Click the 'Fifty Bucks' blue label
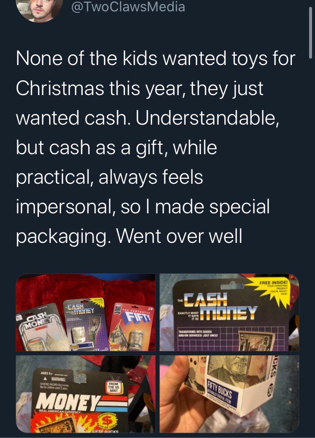This screenshot has height=438, width=315. pyautogui.click(x=222, y=393)
